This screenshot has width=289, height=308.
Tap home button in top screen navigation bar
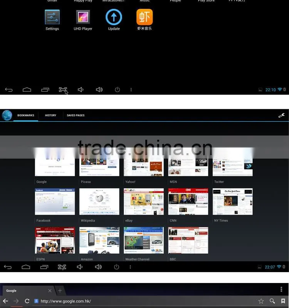(27, 90)
